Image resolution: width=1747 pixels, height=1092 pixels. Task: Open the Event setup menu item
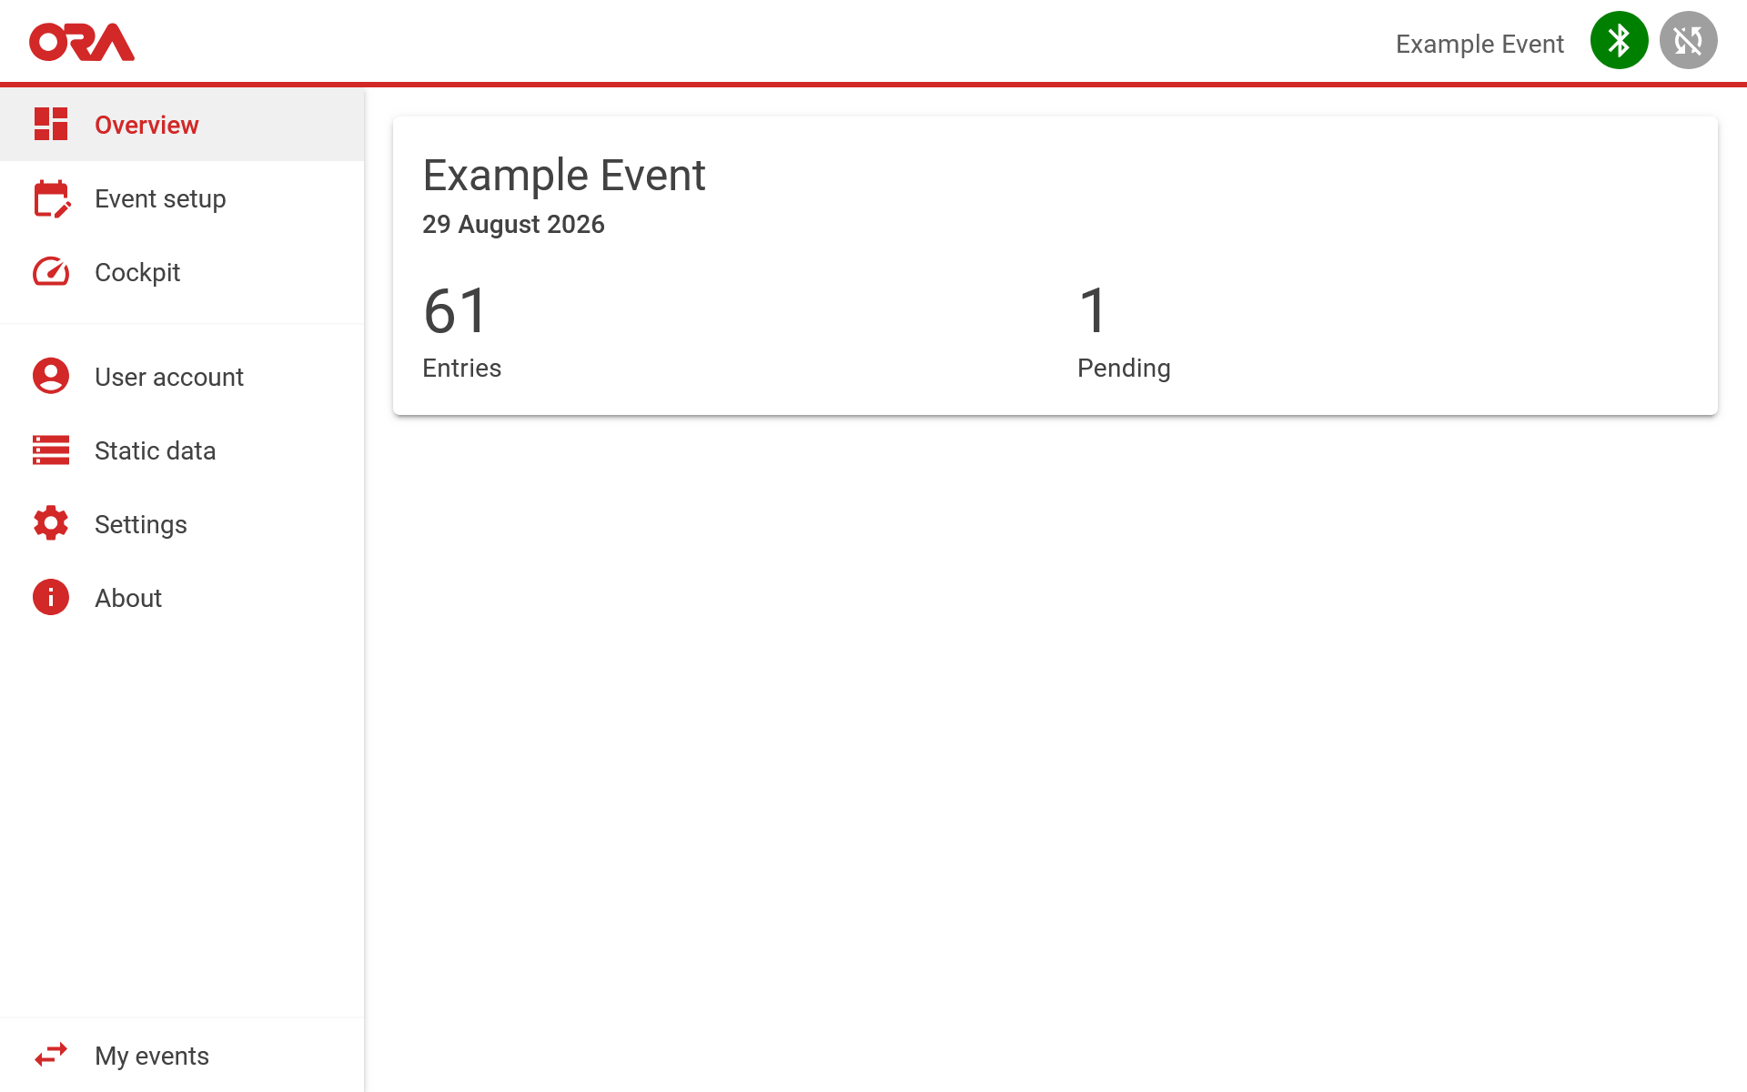click(x=182, y=198)
